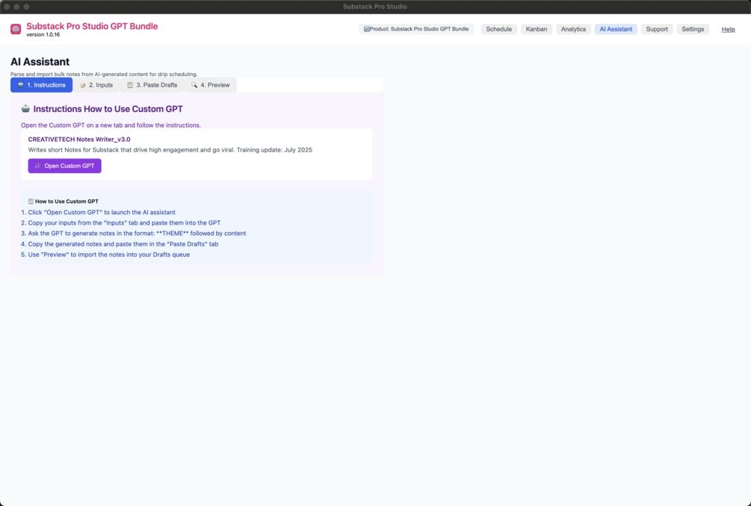751x506 pixels.
Task: Click the Product: Substack Pro Studio GPT Bundle selector
Action: pos(416,29)
